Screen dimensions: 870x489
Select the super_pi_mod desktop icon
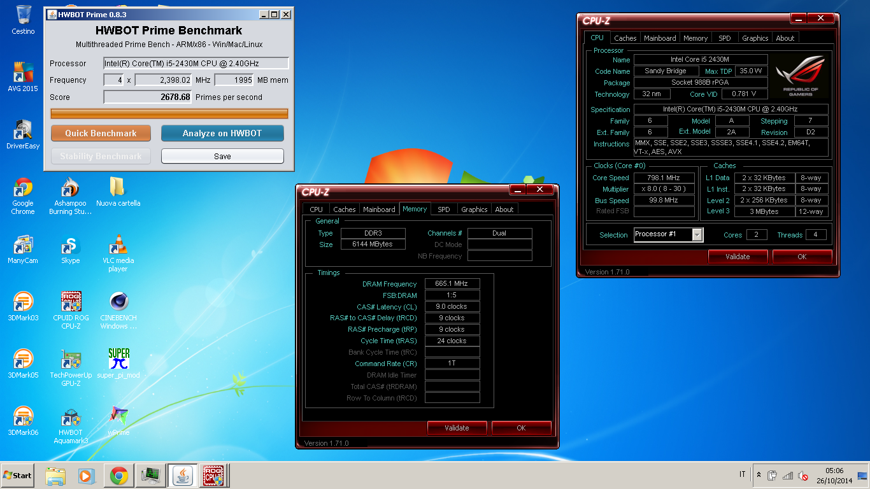(118, 364)
